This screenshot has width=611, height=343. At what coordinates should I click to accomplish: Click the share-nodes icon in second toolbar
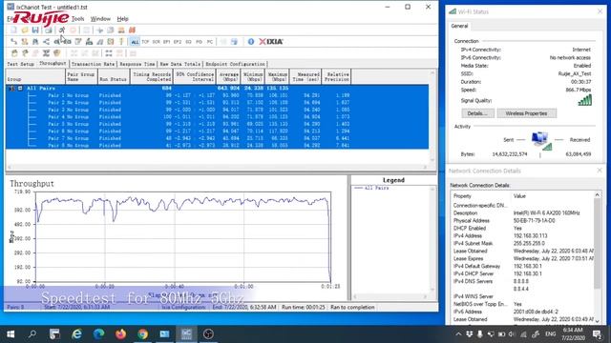(x=47, y=42)
